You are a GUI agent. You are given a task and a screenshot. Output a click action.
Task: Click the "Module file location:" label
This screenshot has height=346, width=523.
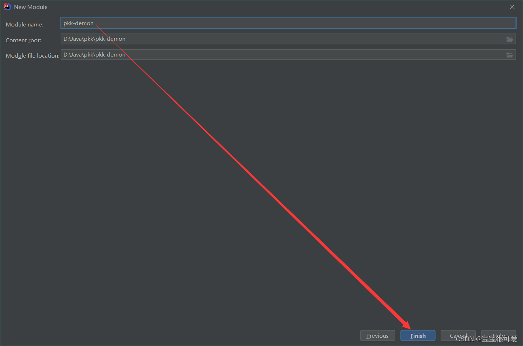click(x=33, y=56)
